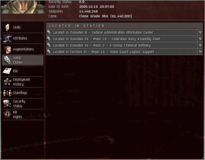Open the Augmentations head icon
The image size is (205, 160).
click(x=8, y=49)
